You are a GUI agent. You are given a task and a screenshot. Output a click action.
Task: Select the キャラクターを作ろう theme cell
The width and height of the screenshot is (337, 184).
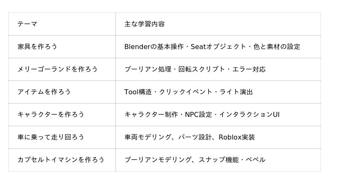[x=51, y=115]
